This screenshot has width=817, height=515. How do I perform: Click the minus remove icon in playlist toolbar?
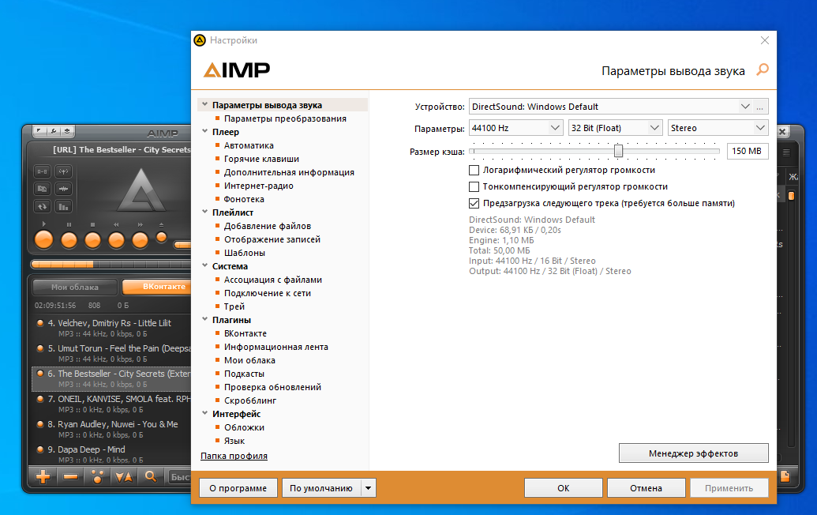click(70, 476)
